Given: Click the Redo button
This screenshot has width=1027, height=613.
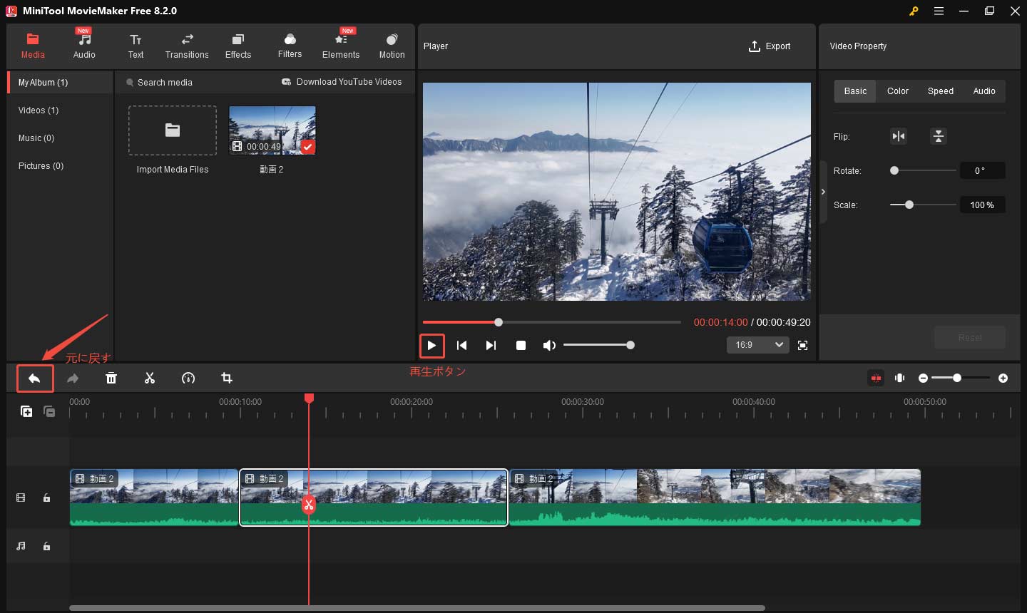Looking at the screenshot, I should coord(73,378).
